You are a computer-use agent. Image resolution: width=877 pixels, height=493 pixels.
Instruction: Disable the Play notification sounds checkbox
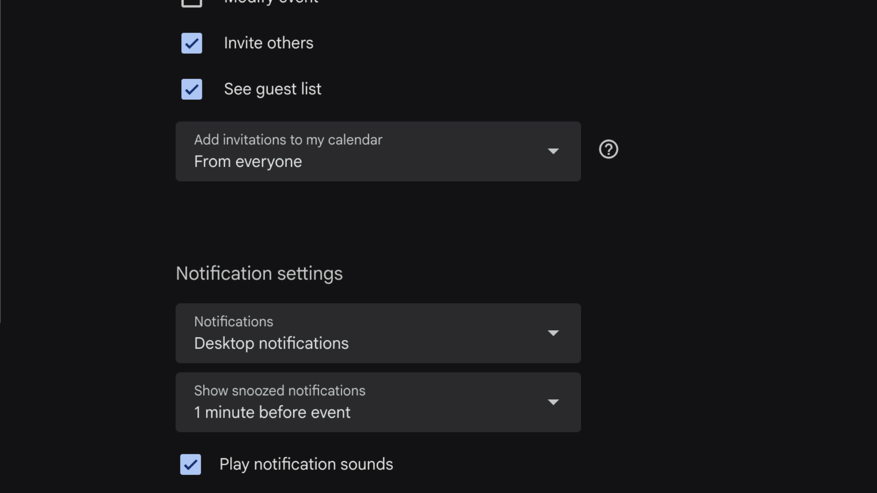pyautogui.click(x=190, y=464)
